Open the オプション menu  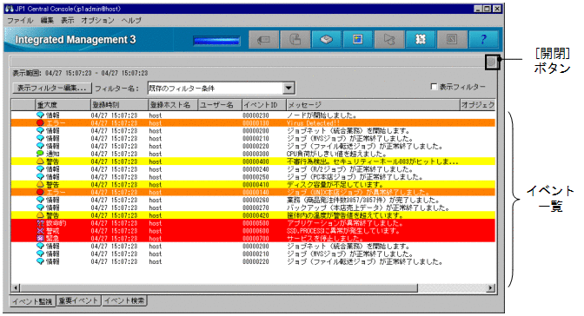[97, 21]
